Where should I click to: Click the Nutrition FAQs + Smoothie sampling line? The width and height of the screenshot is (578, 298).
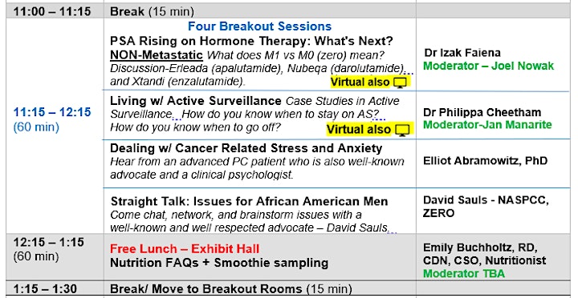pyautogui.click(x=219, y=263)
